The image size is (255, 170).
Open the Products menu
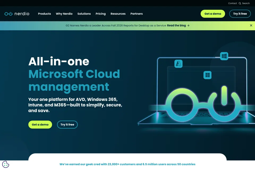(x=44, y=14)
